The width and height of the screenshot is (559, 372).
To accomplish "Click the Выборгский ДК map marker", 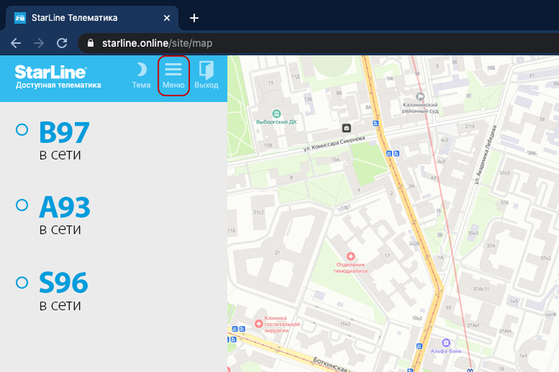I will [276, 114].
